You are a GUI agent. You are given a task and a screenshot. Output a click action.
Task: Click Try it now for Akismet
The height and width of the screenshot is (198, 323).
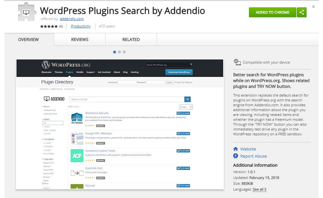[183, 186]
